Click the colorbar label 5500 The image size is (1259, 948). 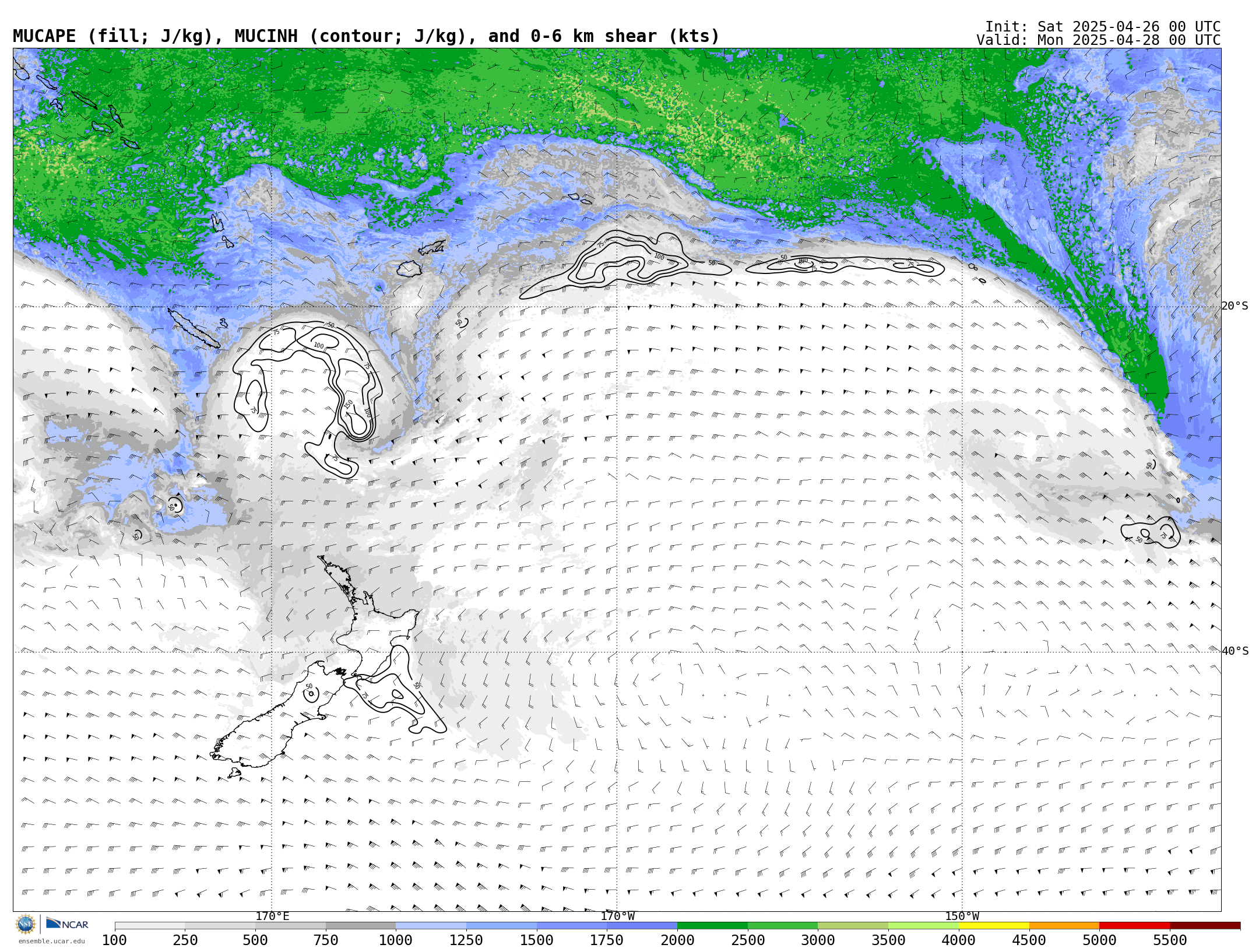(x=1170, y=940)
